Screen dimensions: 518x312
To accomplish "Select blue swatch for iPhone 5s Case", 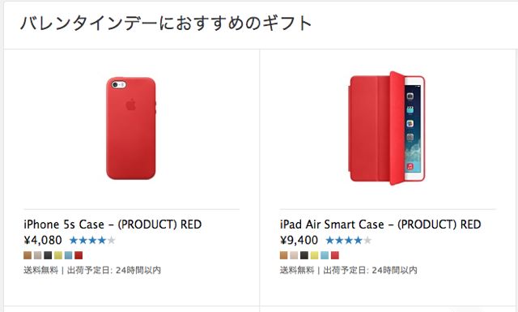I will pyautogui.click(x=68, y=255).
